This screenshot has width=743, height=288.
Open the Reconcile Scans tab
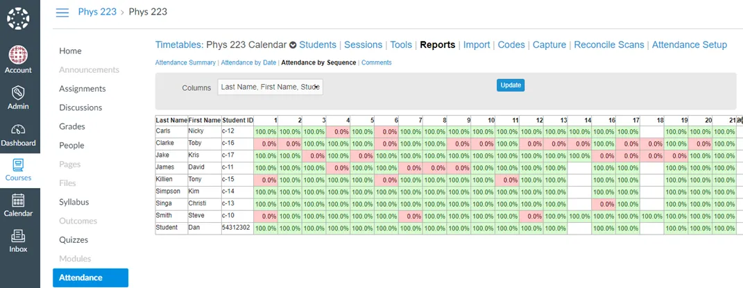pyautogui.click(x=609, y=44)
